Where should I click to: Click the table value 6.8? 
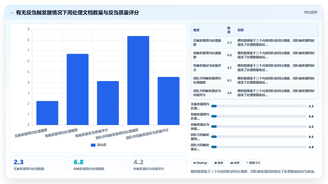pos(229,55)
